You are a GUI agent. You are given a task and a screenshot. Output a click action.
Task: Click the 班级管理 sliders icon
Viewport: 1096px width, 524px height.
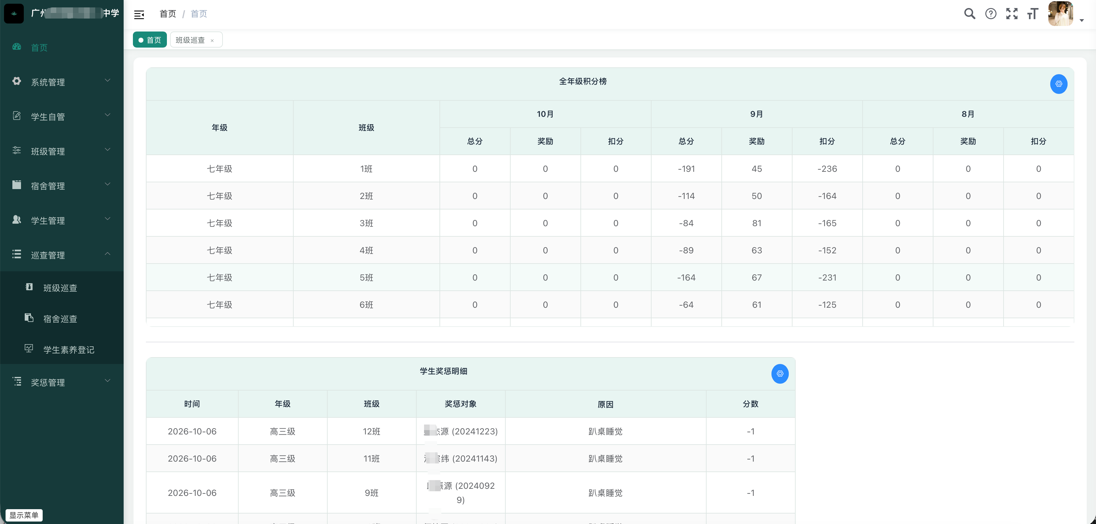[x=17, y=150]
